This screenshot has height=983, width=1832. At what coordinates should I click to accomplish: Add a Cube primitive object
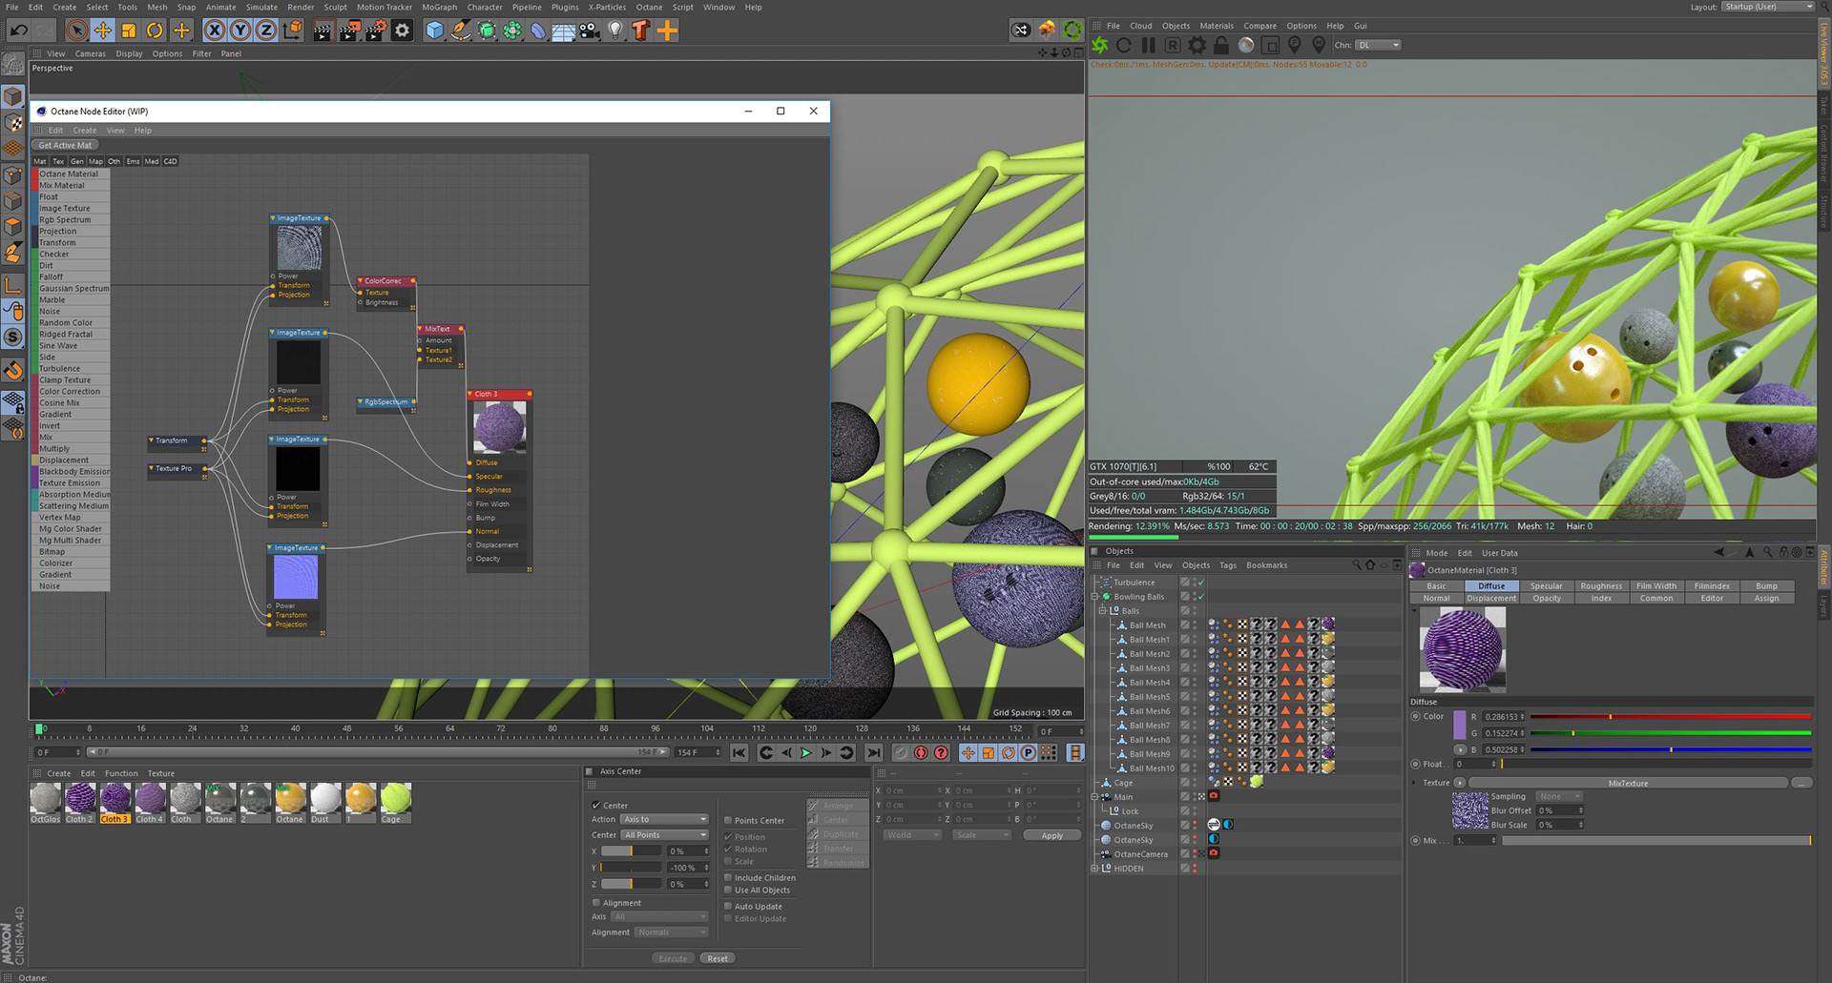coord(435,31)
